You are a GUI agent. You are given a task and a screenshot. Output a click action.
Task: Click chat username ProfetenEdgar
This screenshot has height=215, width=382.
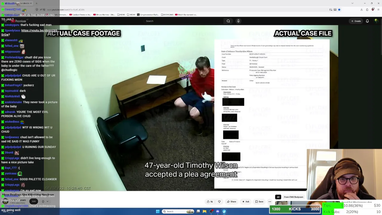[14, 57]
